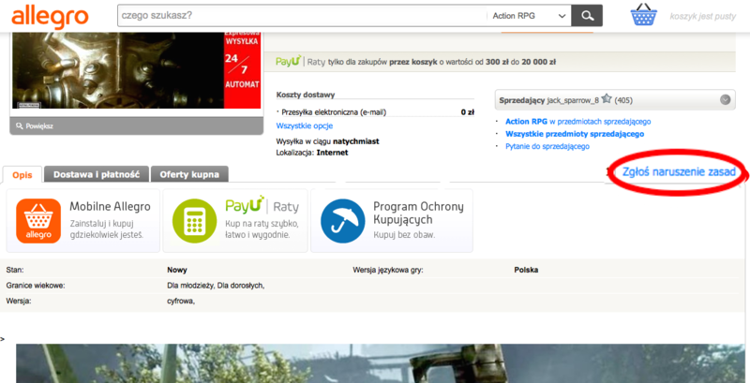Click the Lokalizacja: Internet text

(312, 153)
